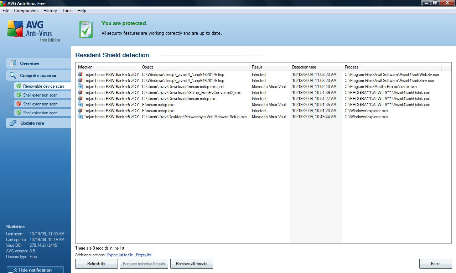This screenshot has width=456, height=273.
Task: Click the AVG Anti-Virus logo
Action: [33, 31]
